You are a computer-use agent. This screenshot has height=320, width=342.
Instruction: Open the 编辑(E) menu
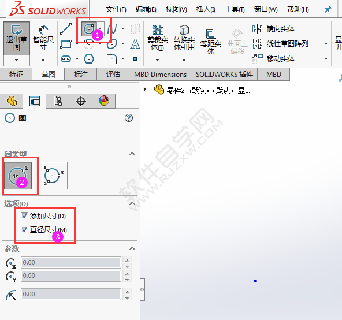[146, 9]
